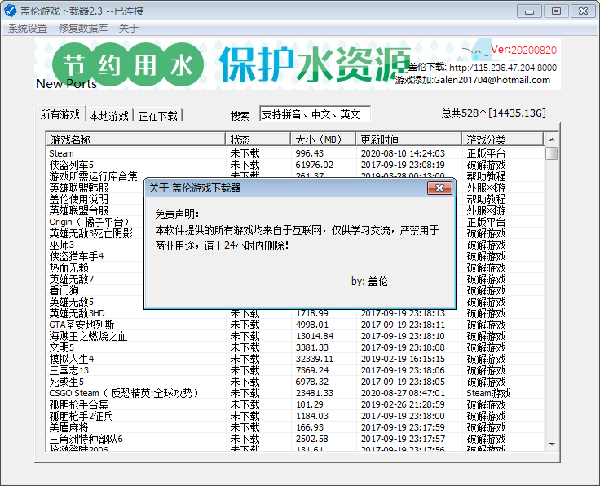The height and width of the screenshot is (486, 600).
Task: Select the 侠盗列车5 game row
Action: coord(295,165)
